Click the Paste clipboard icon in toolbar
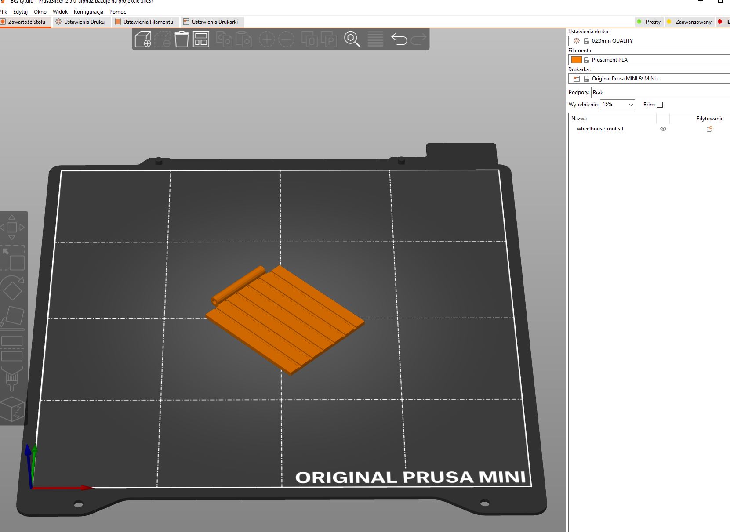The height and width of the screenshot is (532, 730). 243,39
